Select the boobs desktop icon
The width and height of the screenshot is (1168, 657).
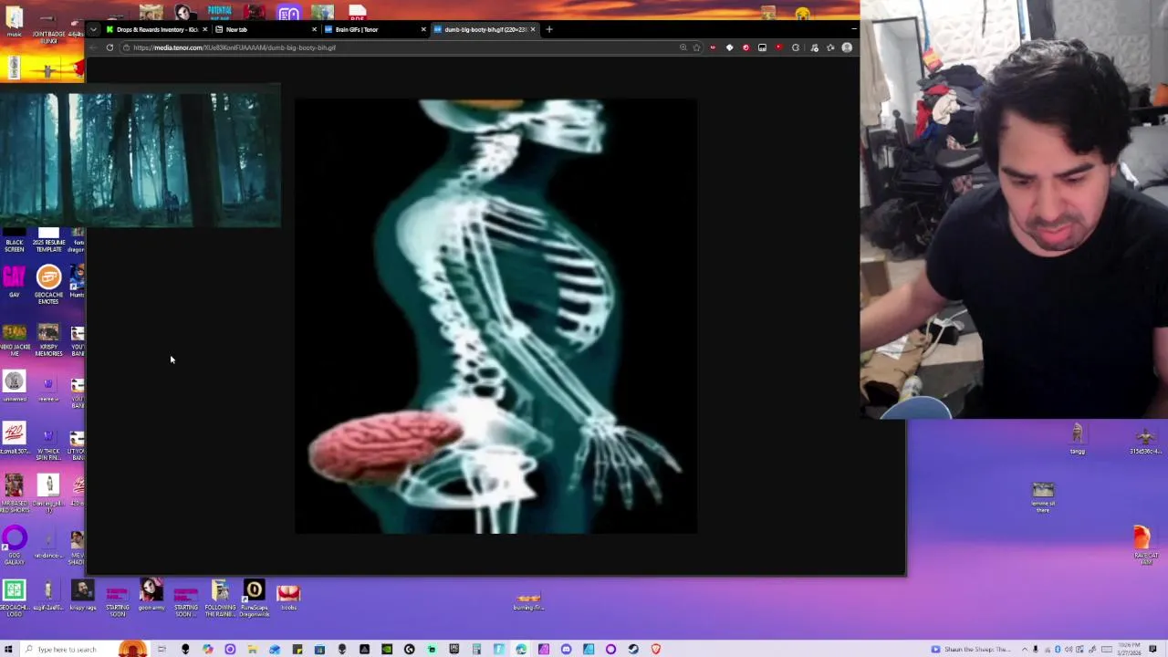coord(288,598)
